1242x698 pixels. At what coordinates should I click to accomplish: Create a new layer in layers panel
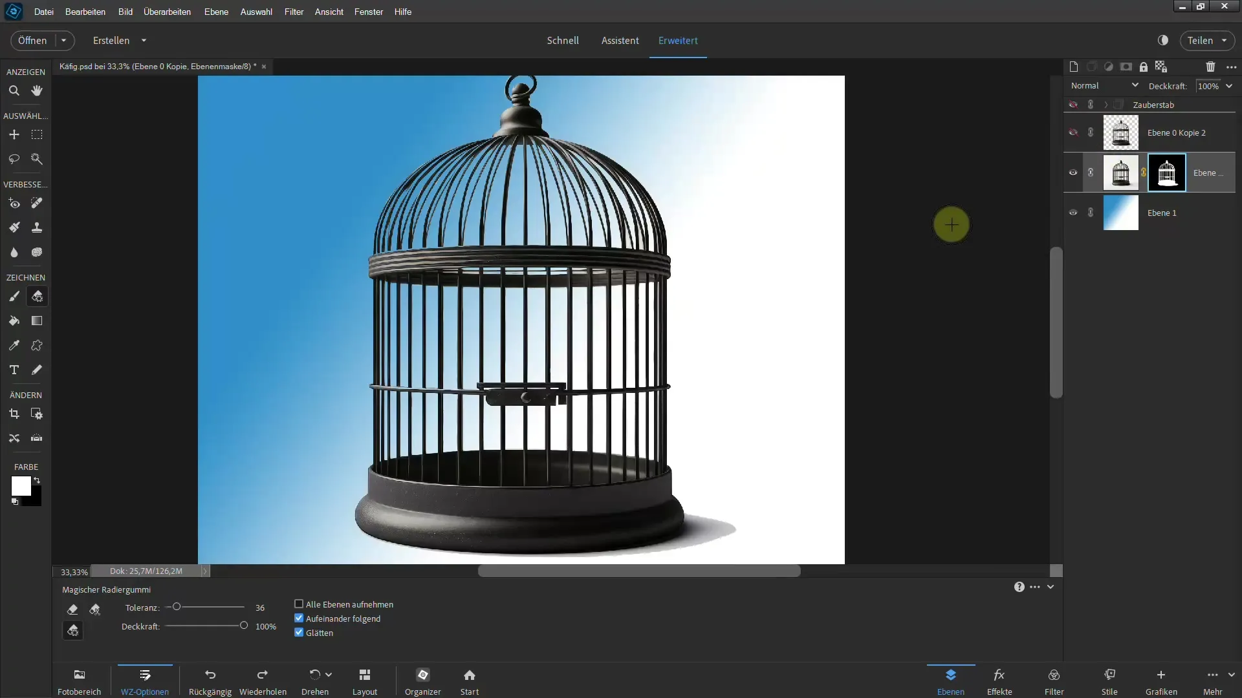(1074, 67)
